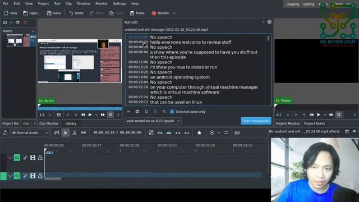Click the Undo button
The image size is (359, 202).
coord(76,13)
